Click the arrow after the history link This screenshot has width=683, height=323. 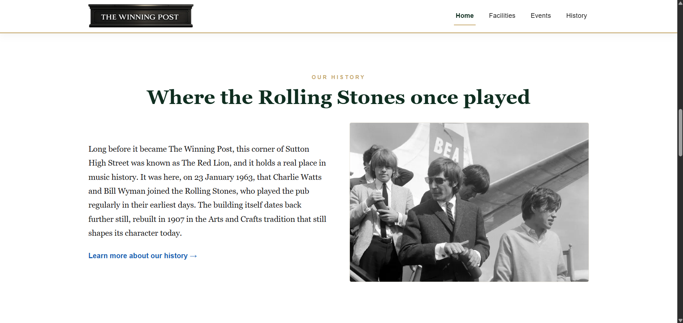tap(193, 256)
